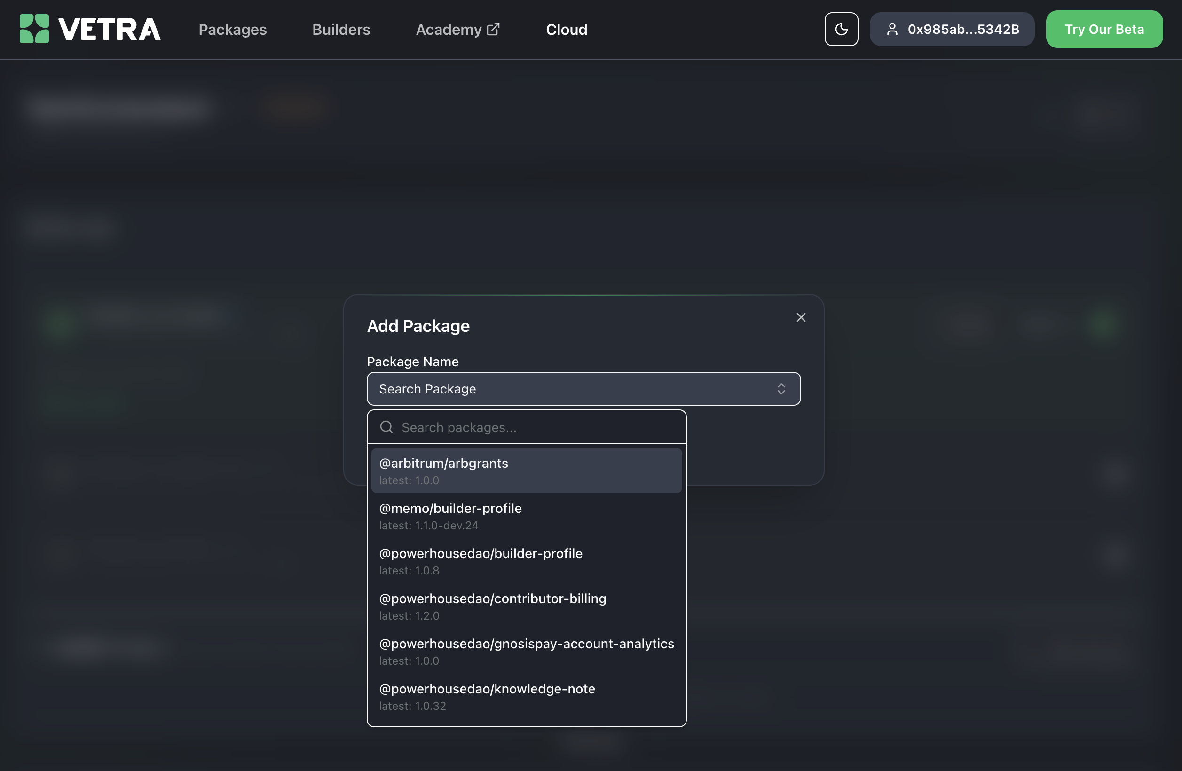1182x771 pixels.
Task: Close the Add Package dialog
Action: tap(801, 317)
